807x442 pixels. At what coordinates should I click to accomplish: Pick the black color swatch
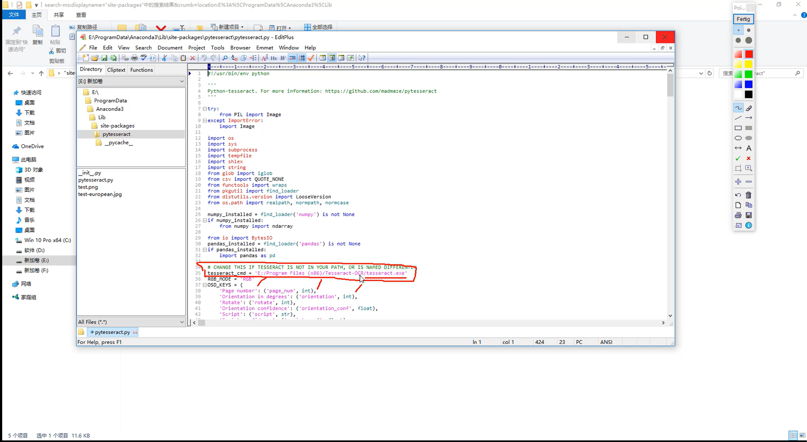[x=748, y=95]
